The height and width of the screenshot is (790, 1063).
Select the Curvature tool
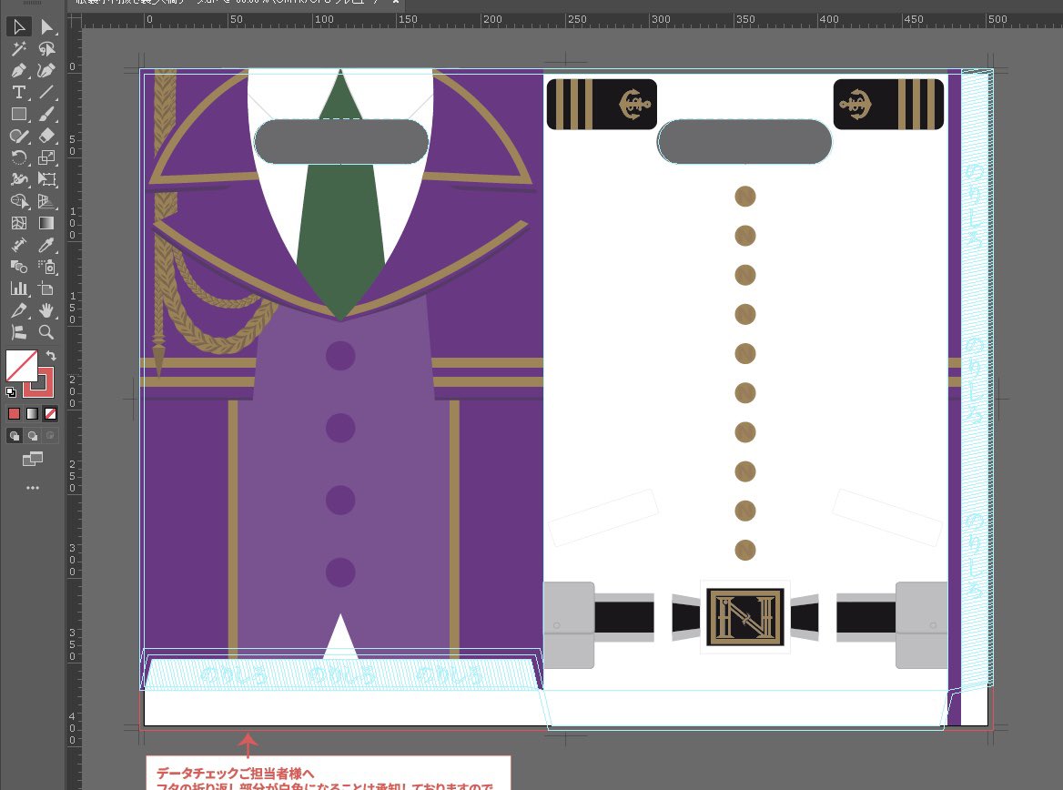pos(46,70)
